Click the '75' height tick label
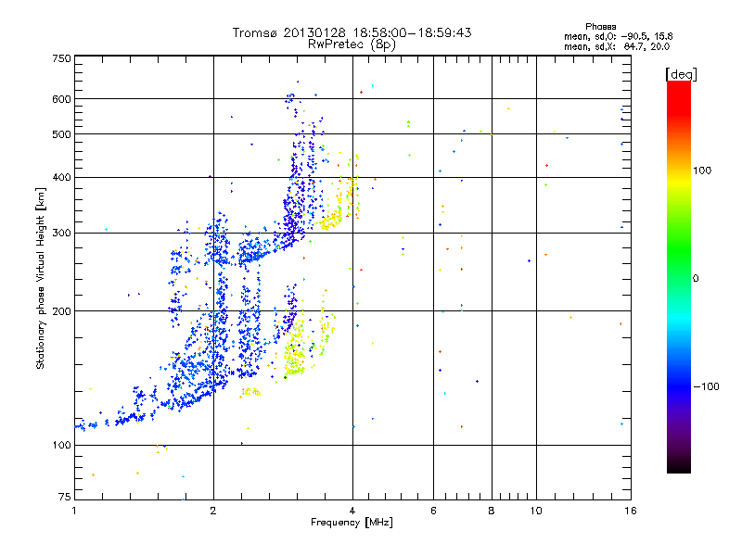Viewport: 742px width, 556px height. coord(65,497)
